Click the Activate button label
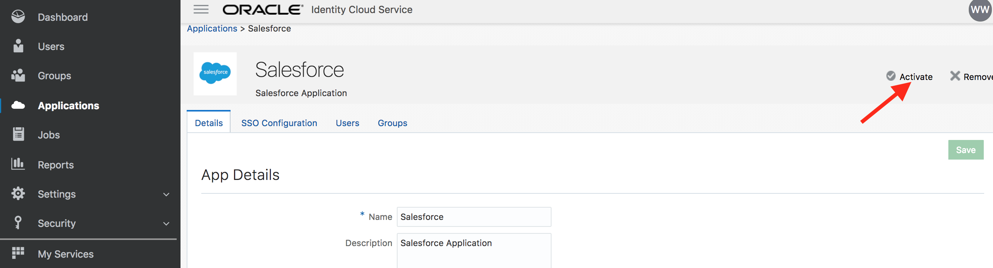This screenshot has height=268, width=993. pos(916,77)
